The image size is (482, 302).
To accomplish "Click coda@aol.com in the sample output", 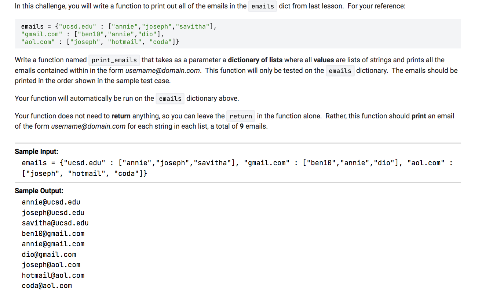I will pos(47,286).
